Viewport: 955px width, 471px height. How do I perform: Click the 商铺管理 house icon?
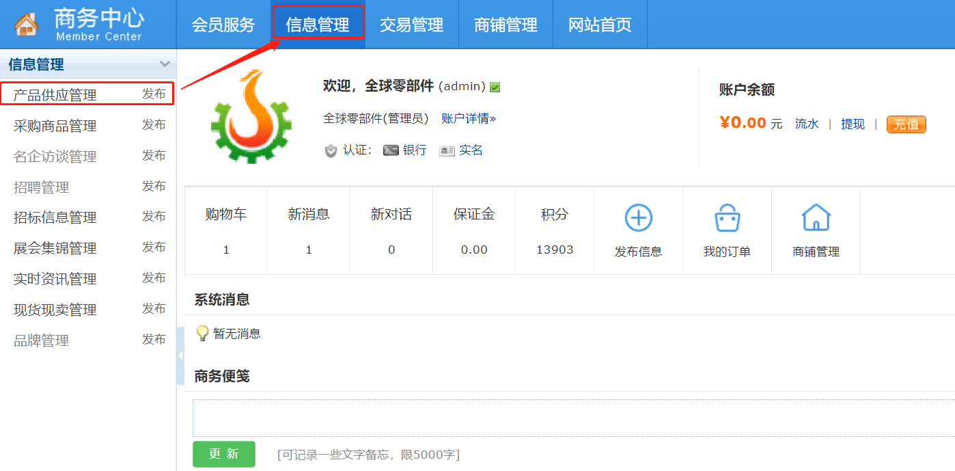click(x=816, y=218)
